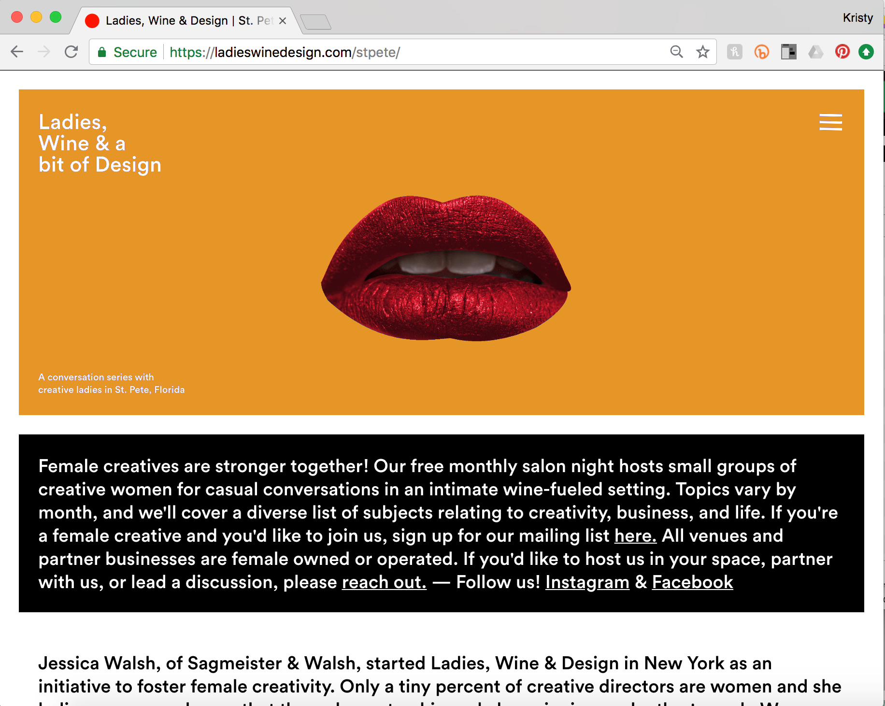Click the zoom magnifier icon in address bar

click(676, 52)
